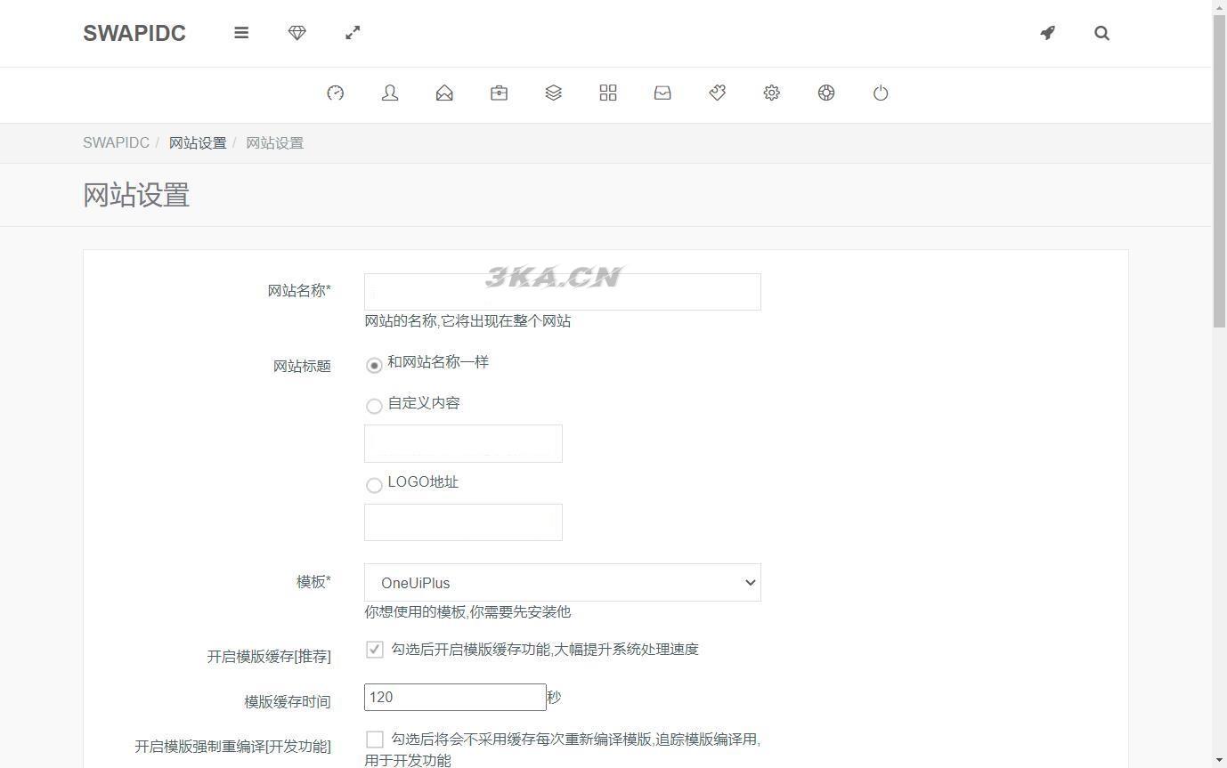
Task: Check the 开启模版强制重编译 checkbox
Action: (x=375, y=740)
